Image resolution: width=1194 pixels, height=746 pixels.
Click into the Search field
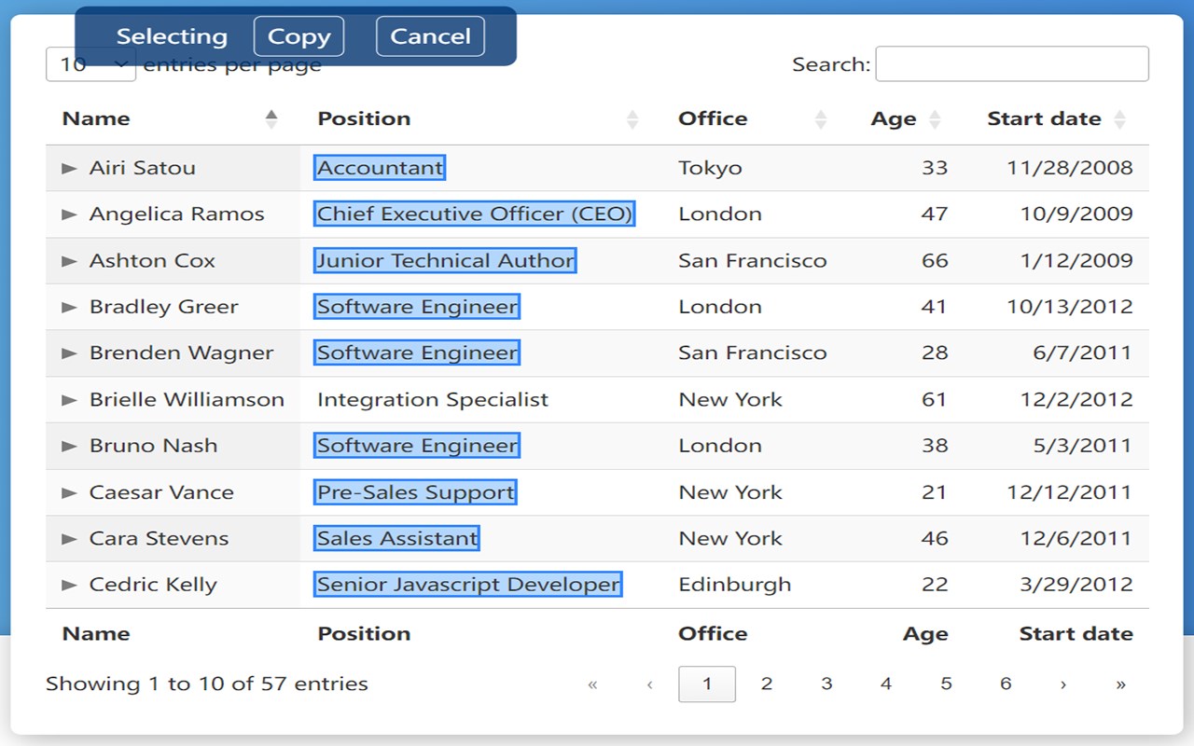click(x=1011, y=64)
